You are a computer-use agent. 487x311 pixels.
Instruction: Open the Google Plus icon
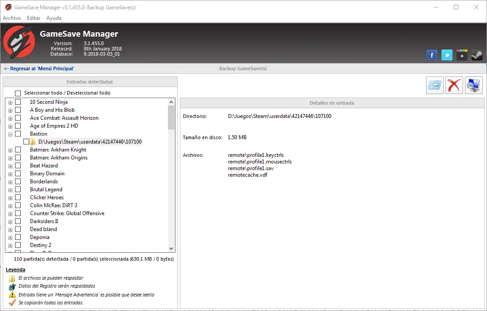(x=462, y=55)
